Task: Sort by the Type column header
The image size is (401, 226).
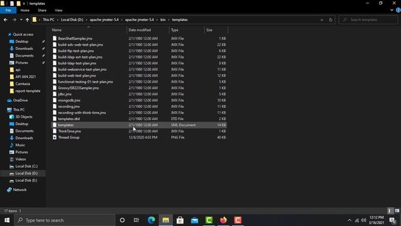Action: point(187,30)
